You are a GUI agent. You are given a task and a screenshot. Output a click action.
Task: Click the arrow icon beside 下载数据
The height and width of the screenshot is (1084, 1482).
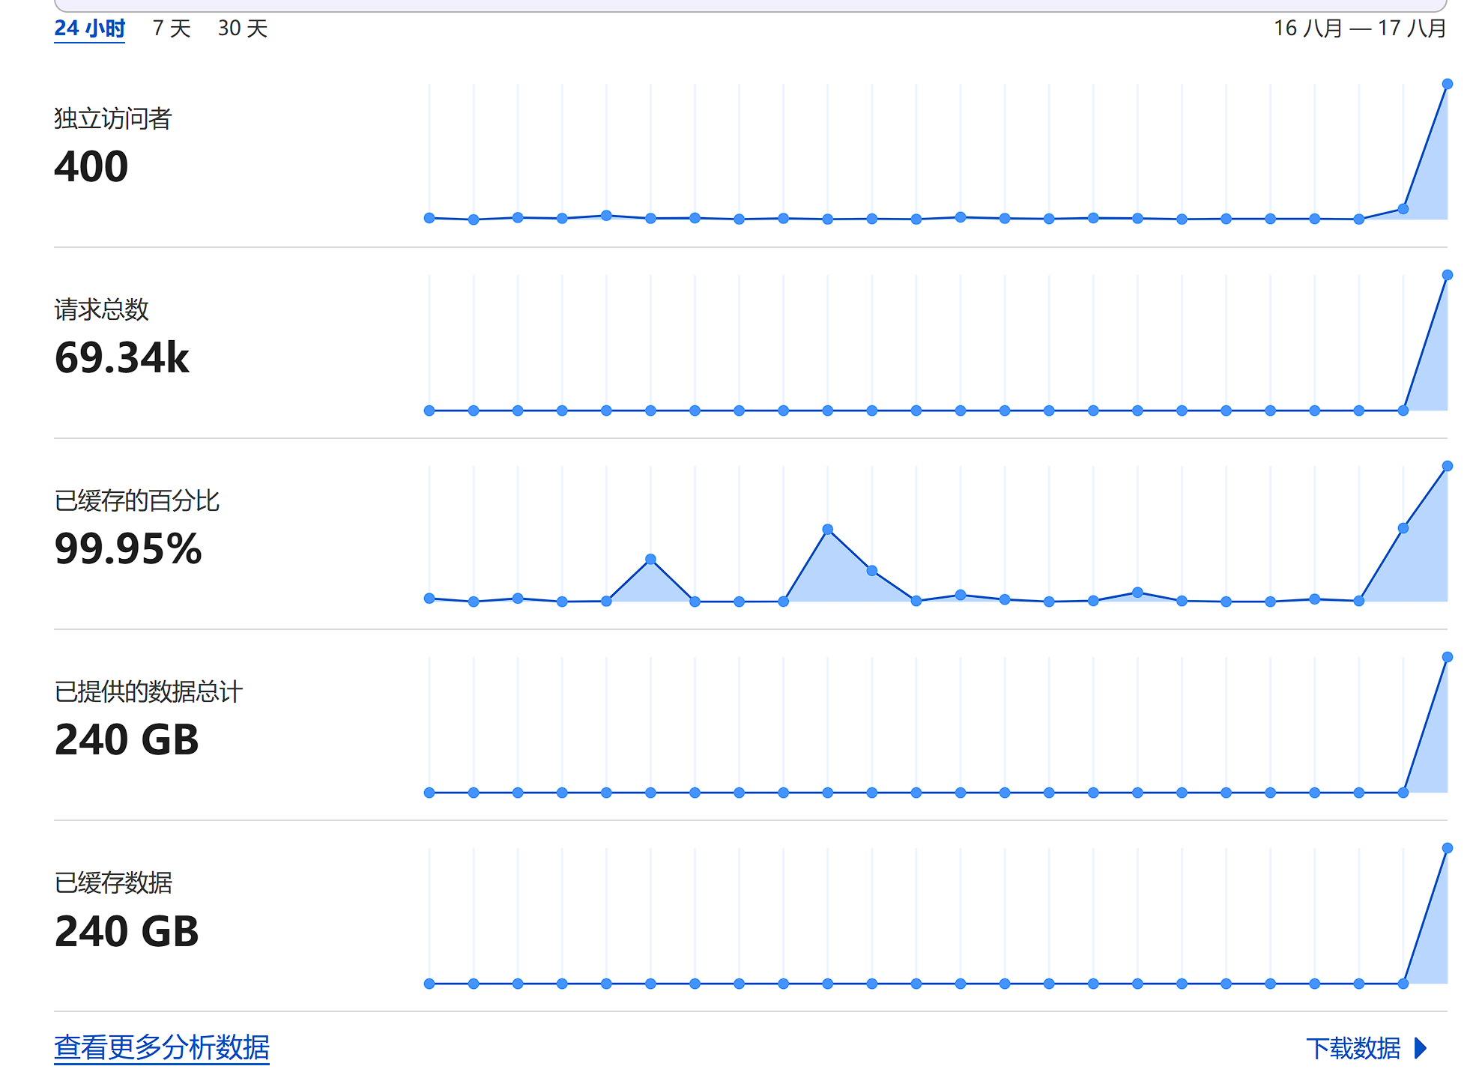coord(1421,1048)
